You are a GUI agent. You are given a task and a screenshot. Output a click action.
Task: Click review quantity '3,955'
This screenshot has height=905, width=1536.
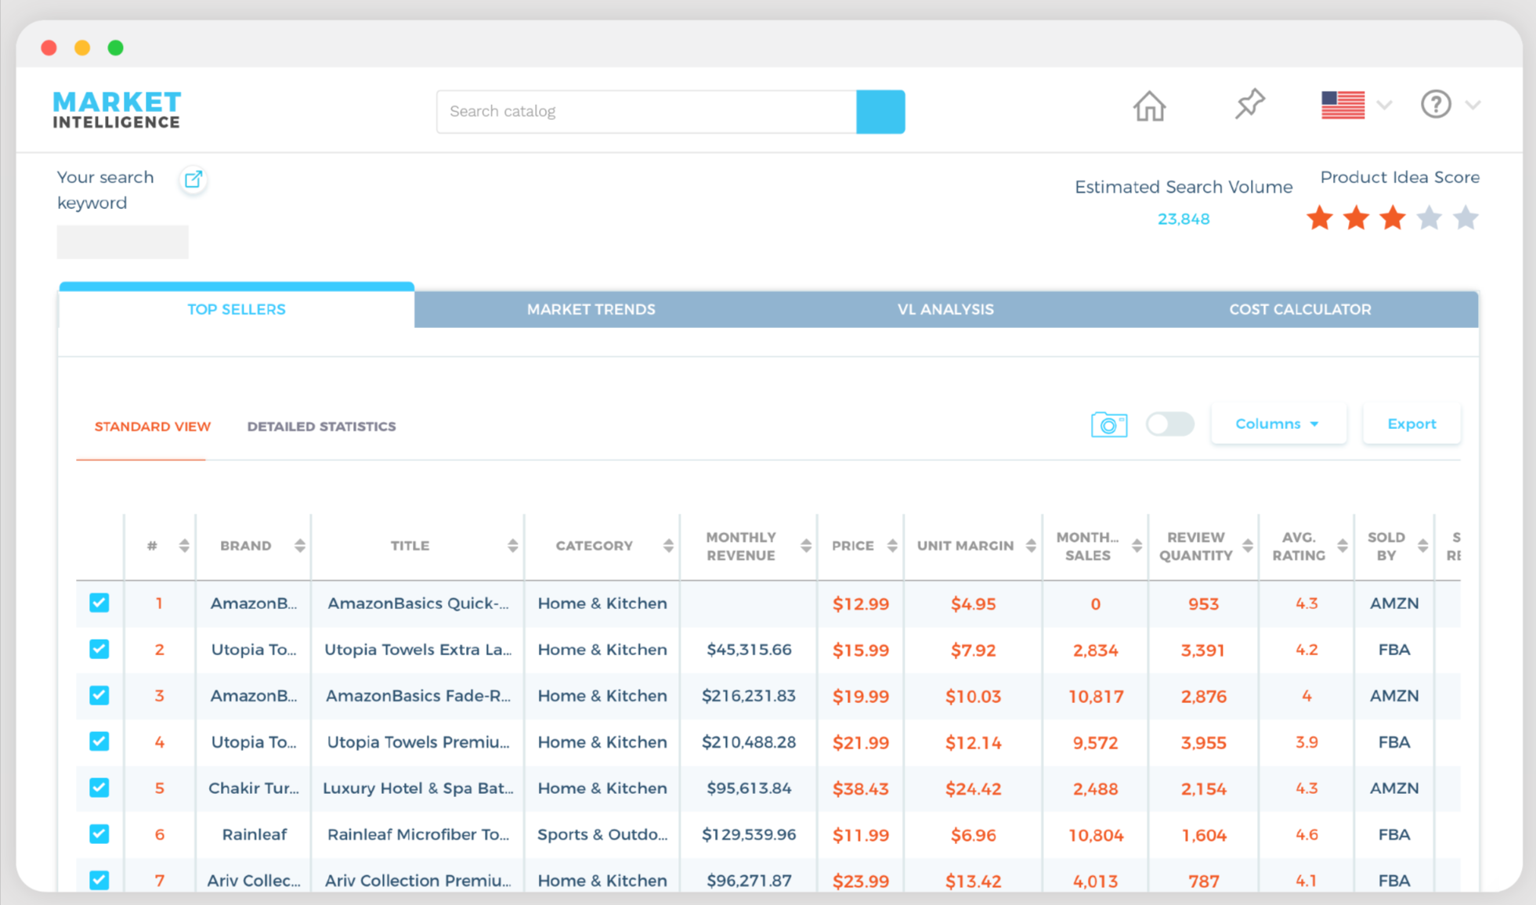1203,742
